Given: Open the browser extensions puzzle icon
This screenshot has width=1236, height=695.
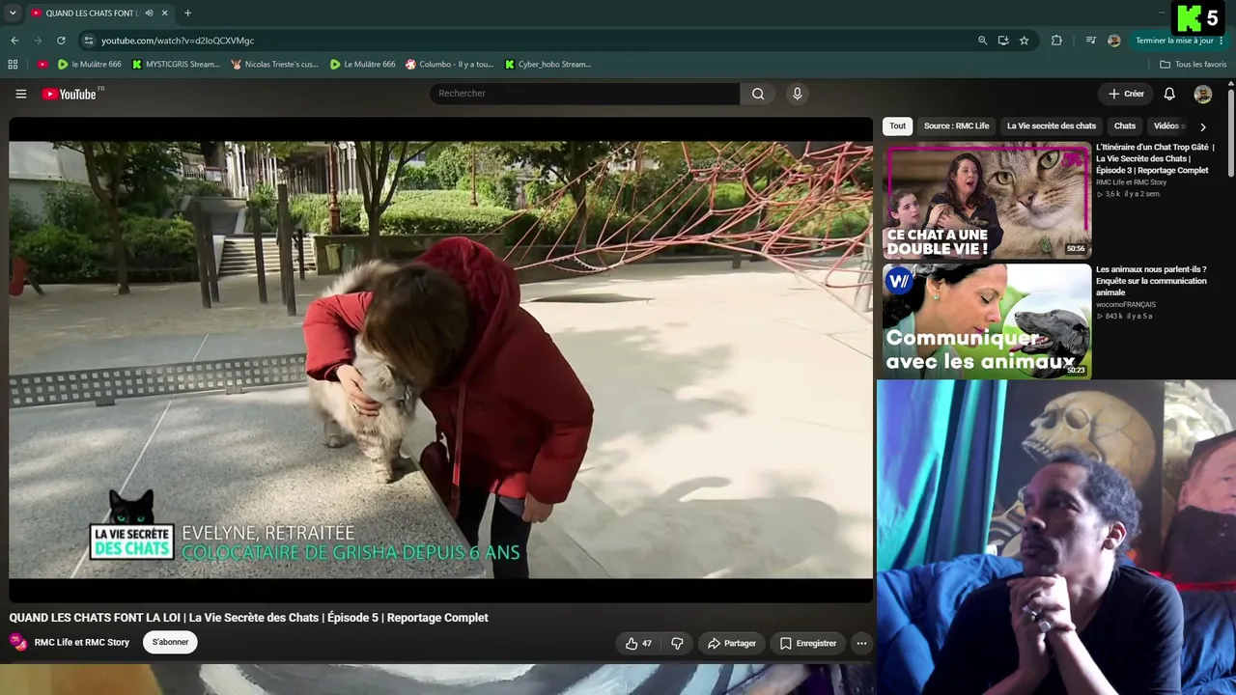Looking at the screenshot, I should pyautogui.click(x=1056, y=41).
